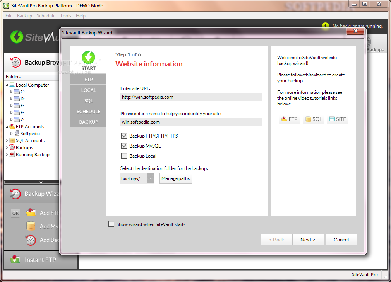Expand the Softpedia FTP account node

pos(11,133)
